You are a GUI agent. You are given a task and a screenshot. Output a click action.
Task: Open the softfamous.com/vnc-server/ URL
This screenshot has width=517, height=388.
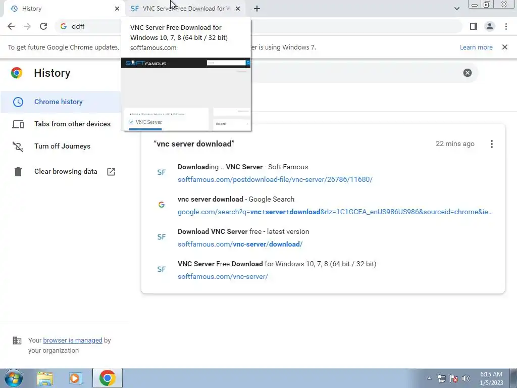[223, 276]
